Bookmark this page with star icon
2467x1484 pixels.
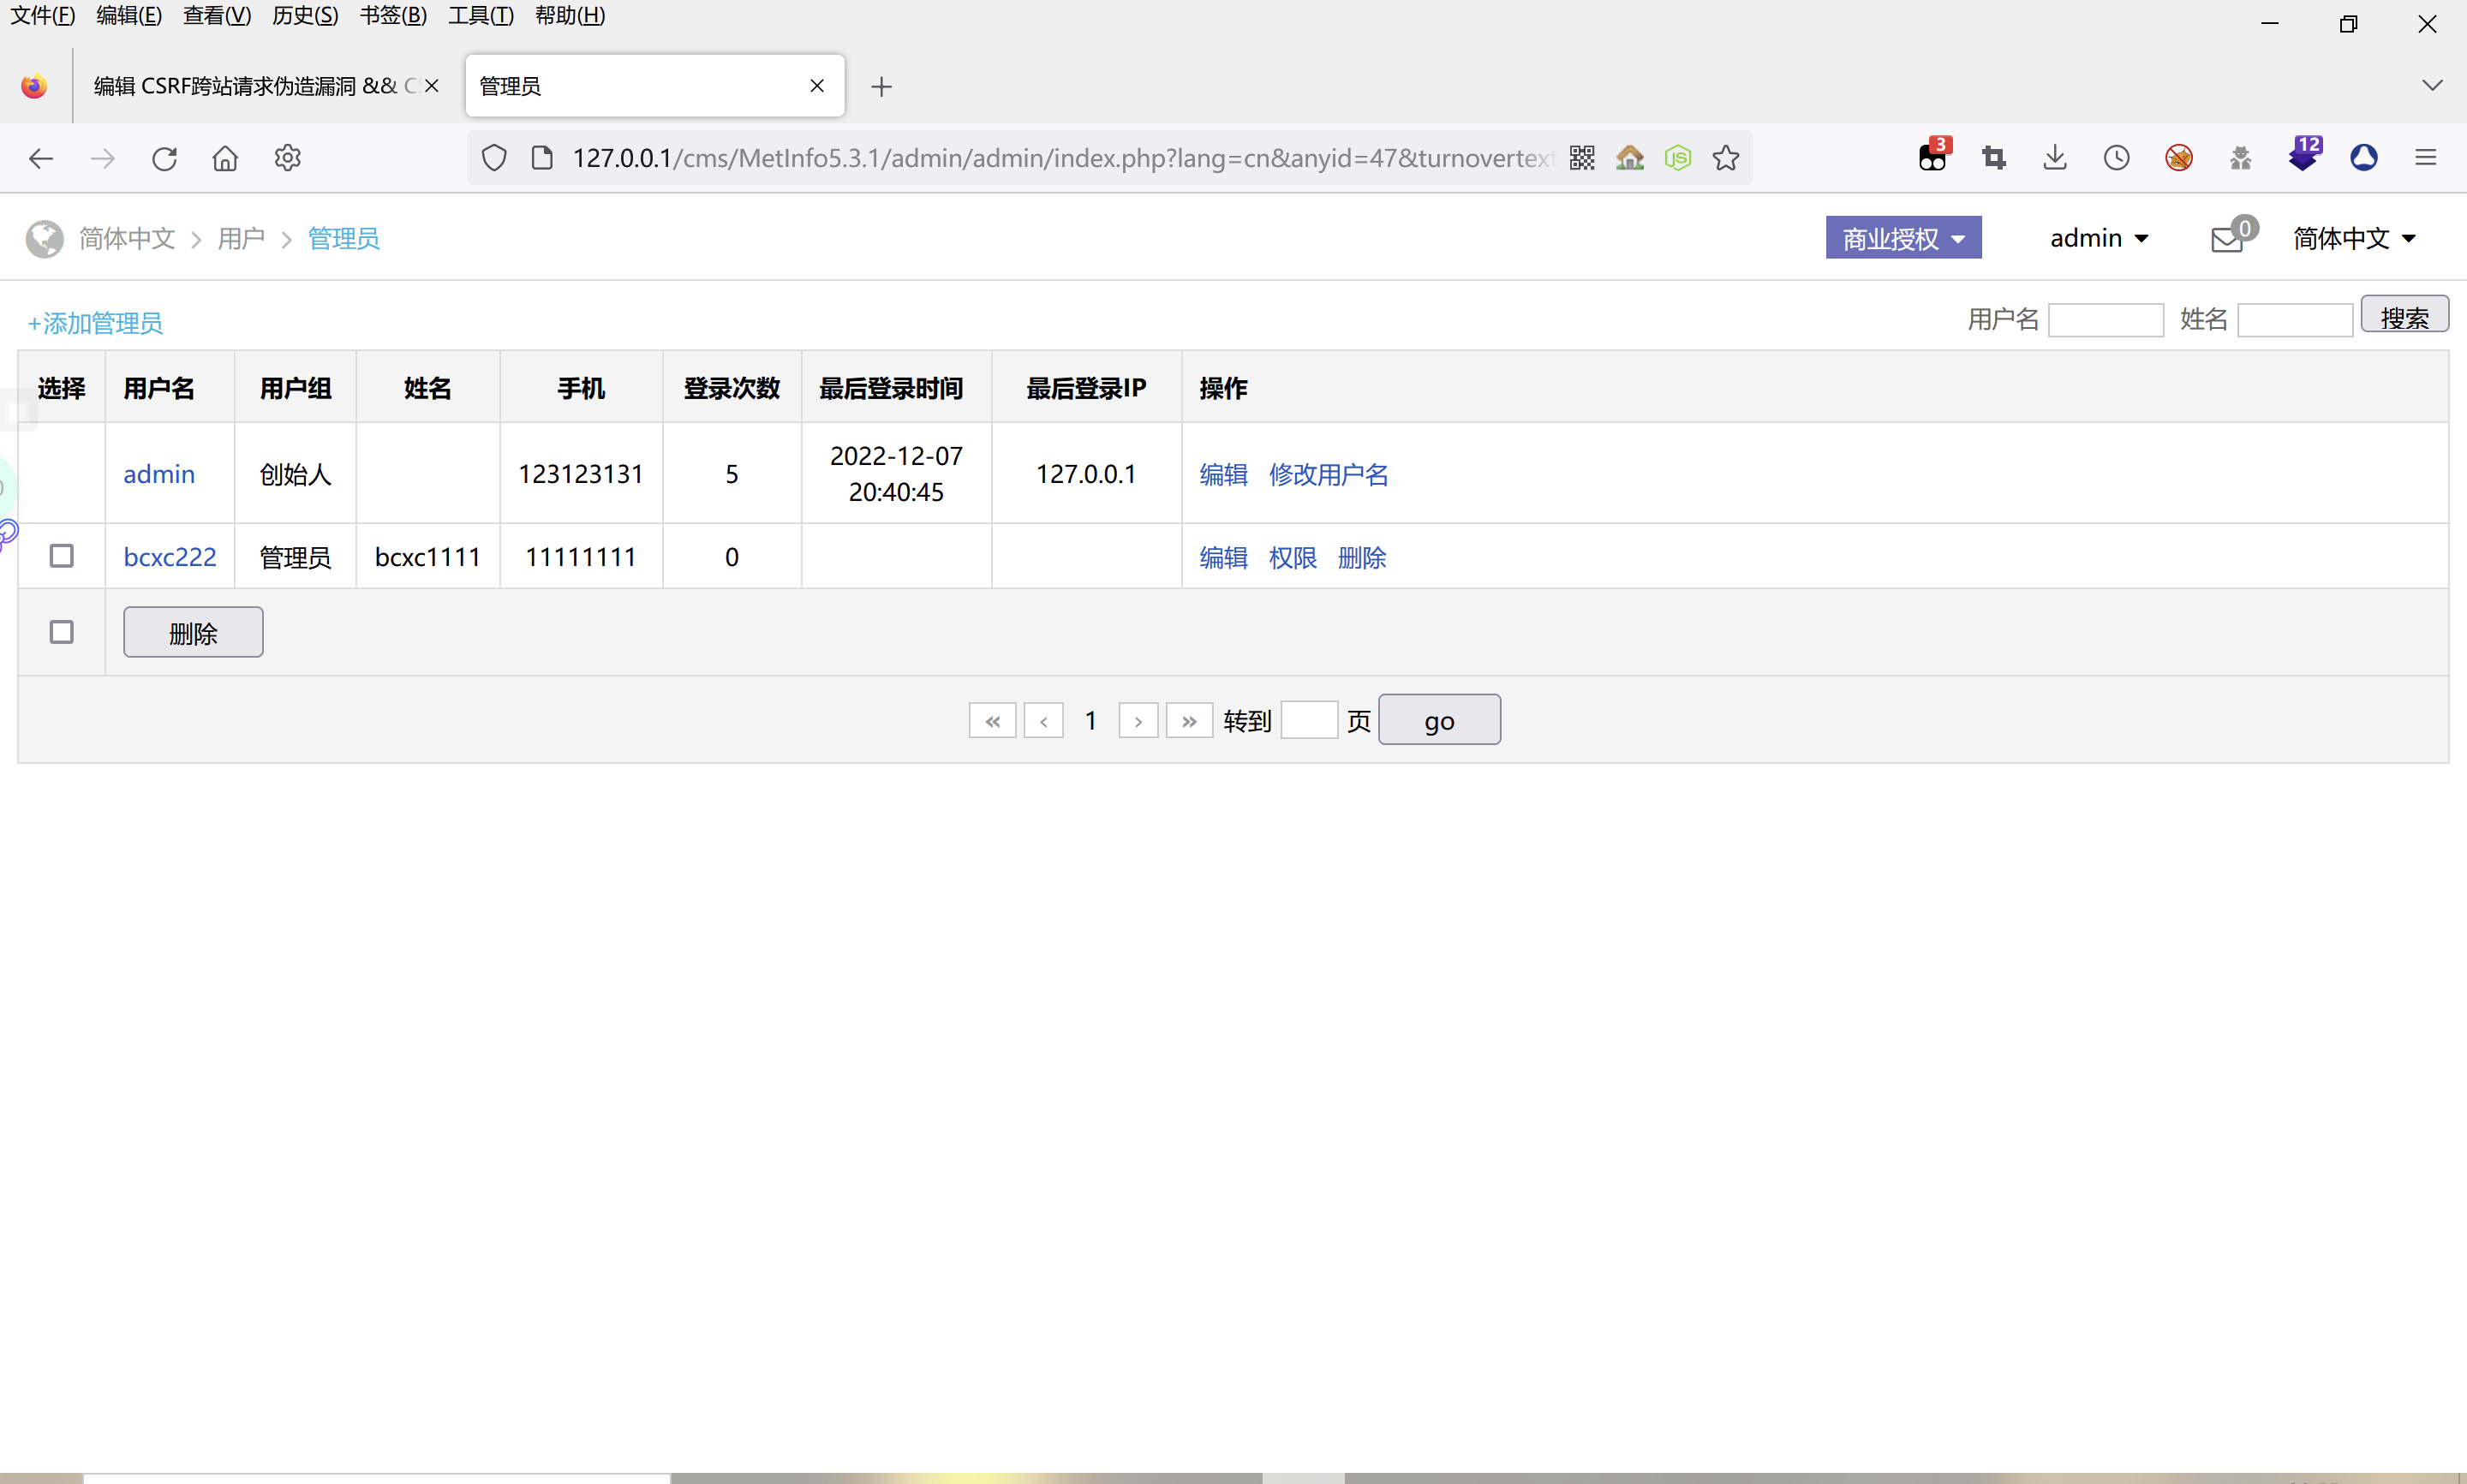1725,158
